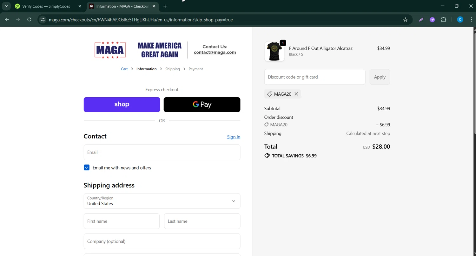The image size is (476, 256).
Task: Open the Extensions puzzle icon
Action: tap(444, 20)
